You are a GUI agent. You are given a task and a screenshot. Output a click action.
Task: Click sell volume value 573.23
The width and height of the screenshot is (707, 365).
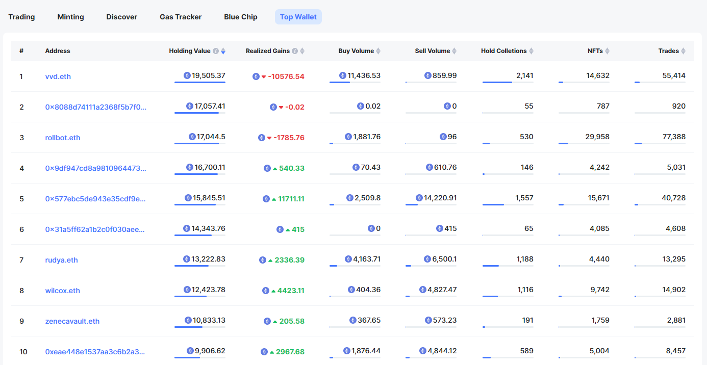tap(445, 320)
